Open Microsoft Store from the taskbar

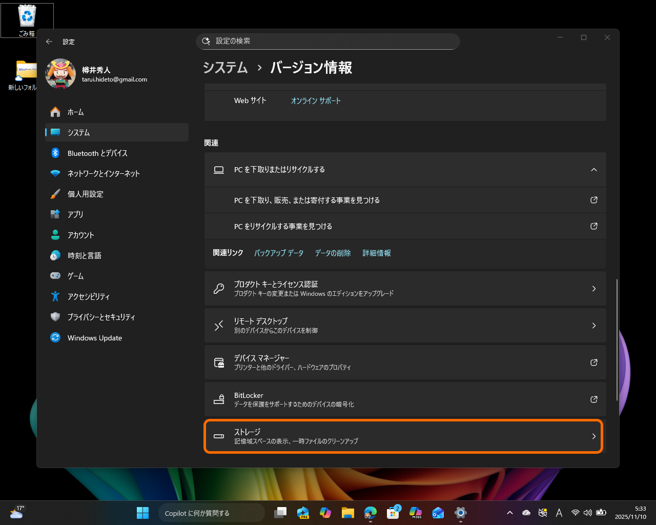393,513
